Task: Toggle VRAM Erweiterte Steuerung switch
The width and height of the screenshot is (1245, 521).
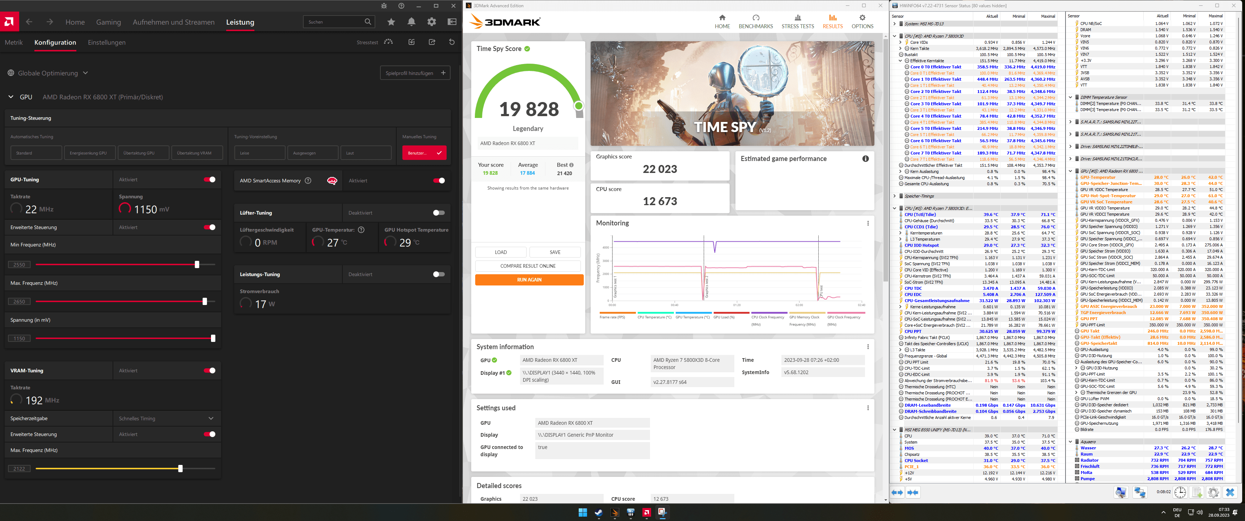Action: click(x=209, y=434)
